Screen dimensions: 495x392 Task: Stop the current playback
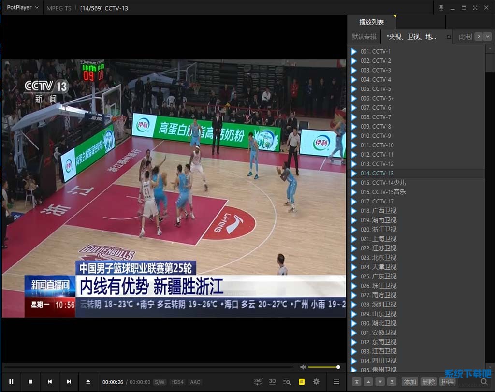[30, 382]
